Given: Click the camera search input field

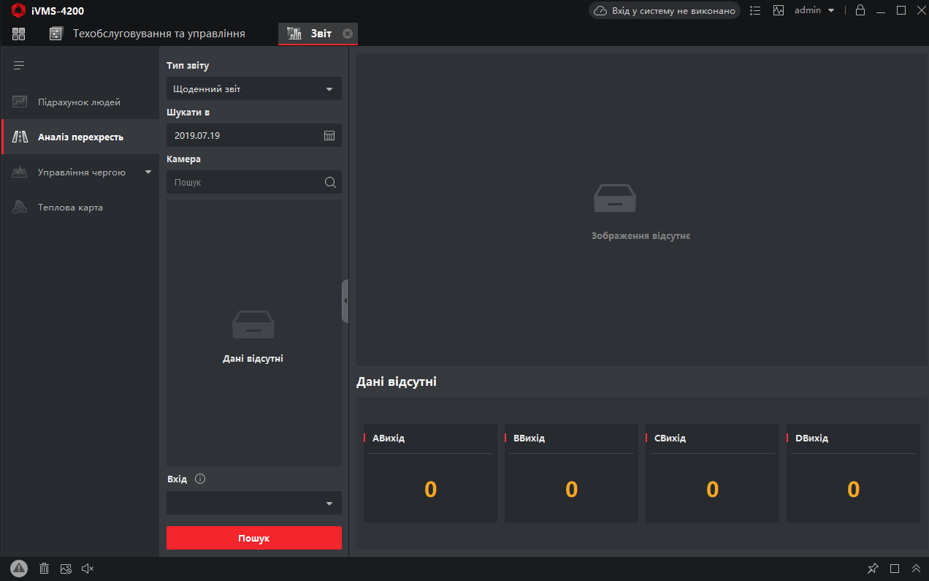Looking at the screenshot, I should coord(245,182).
